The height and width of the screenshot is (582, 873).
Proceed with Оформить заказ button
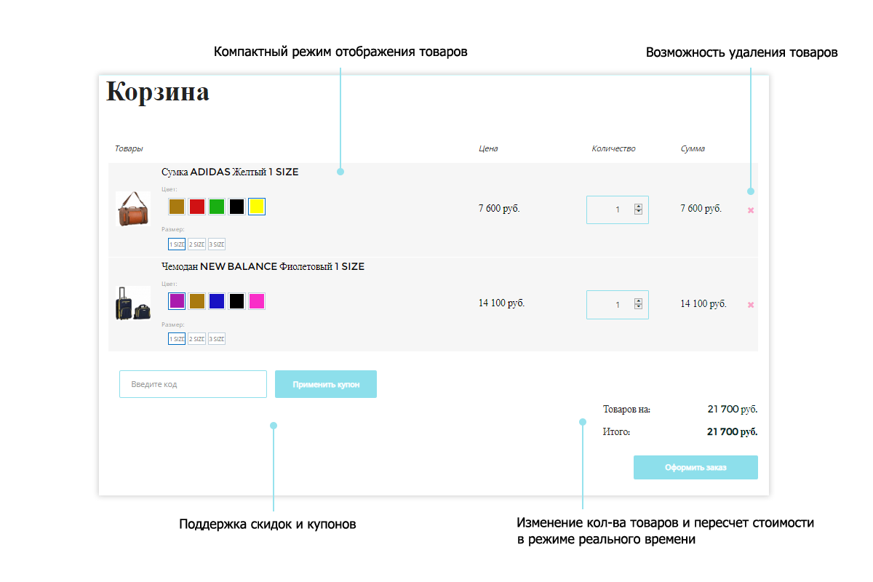(695, 467)
